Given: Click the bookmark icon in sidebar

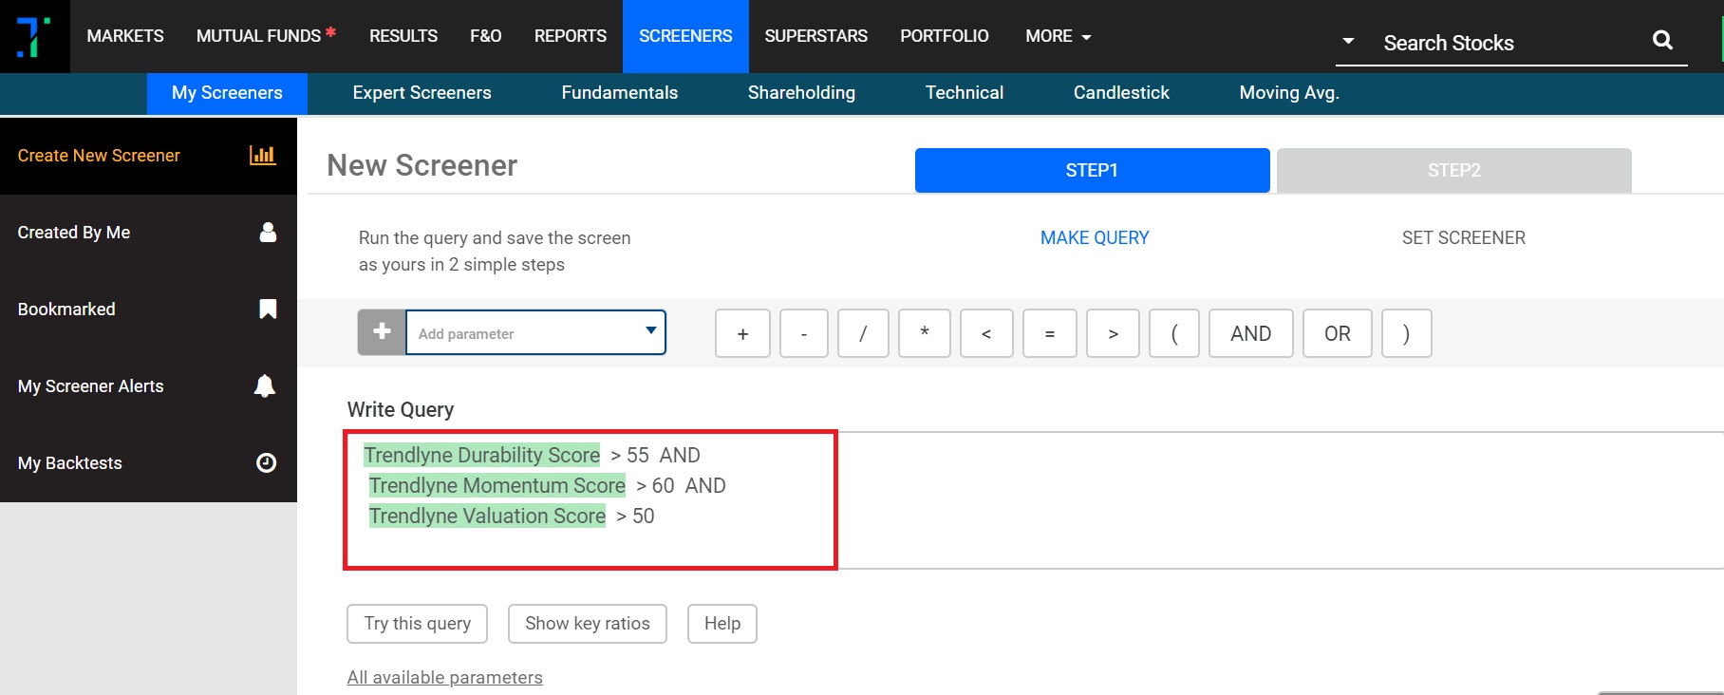Looking at the screenshot, I should tap(268, 310).
